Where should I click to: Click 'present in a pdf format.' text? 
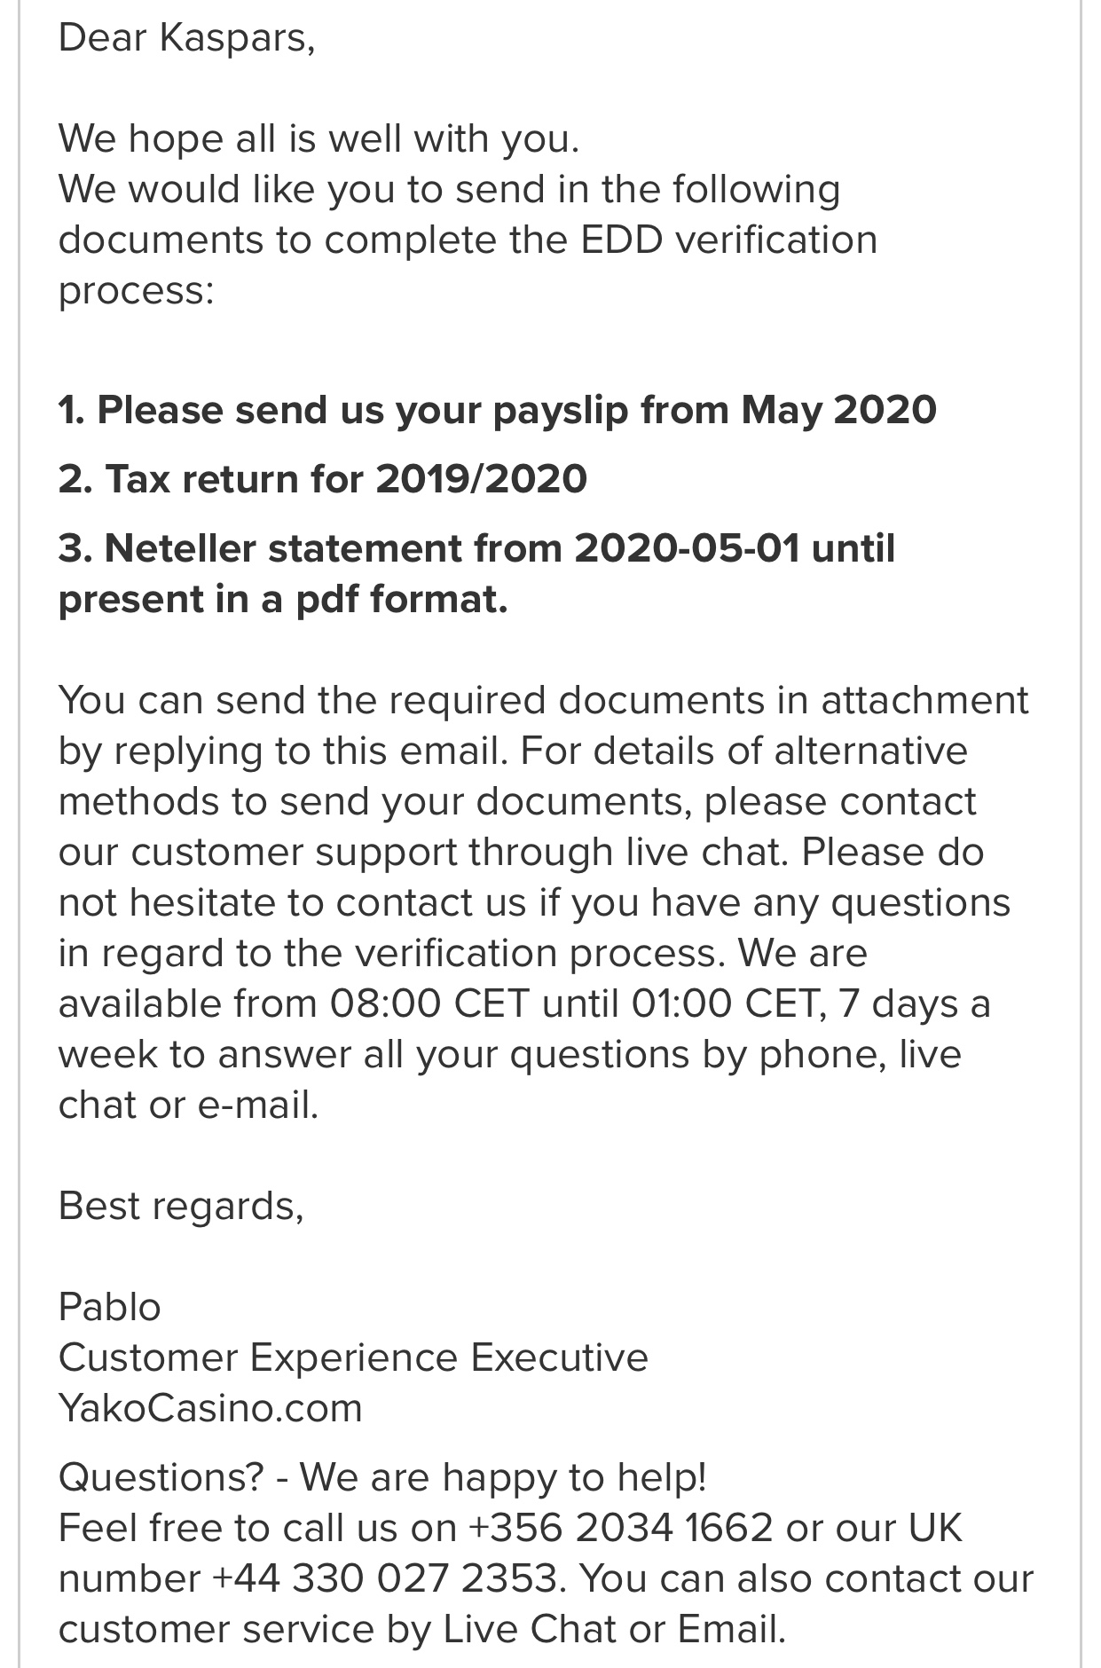283,599
